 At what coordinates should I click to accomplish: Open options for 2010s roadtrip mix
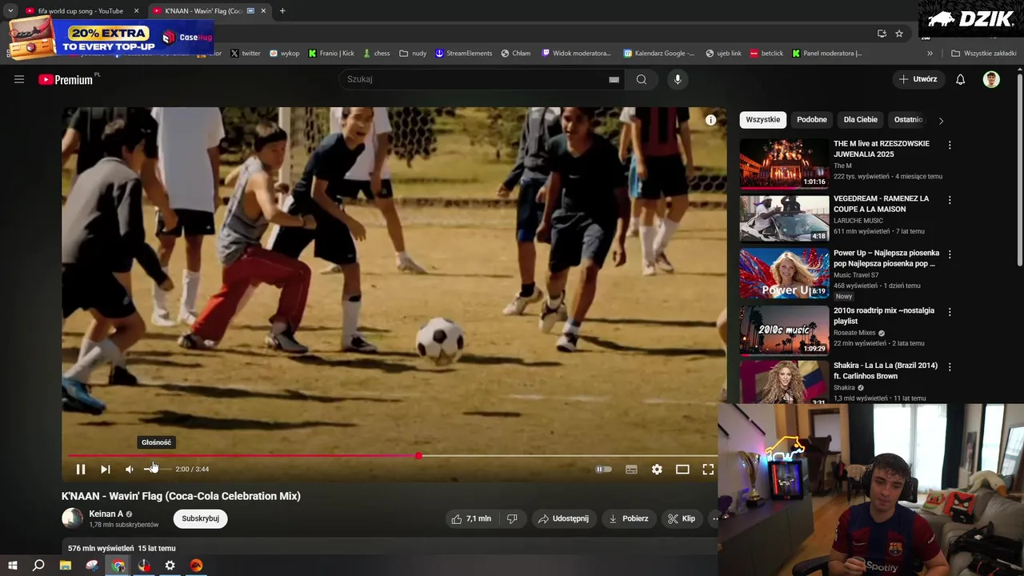950,312
